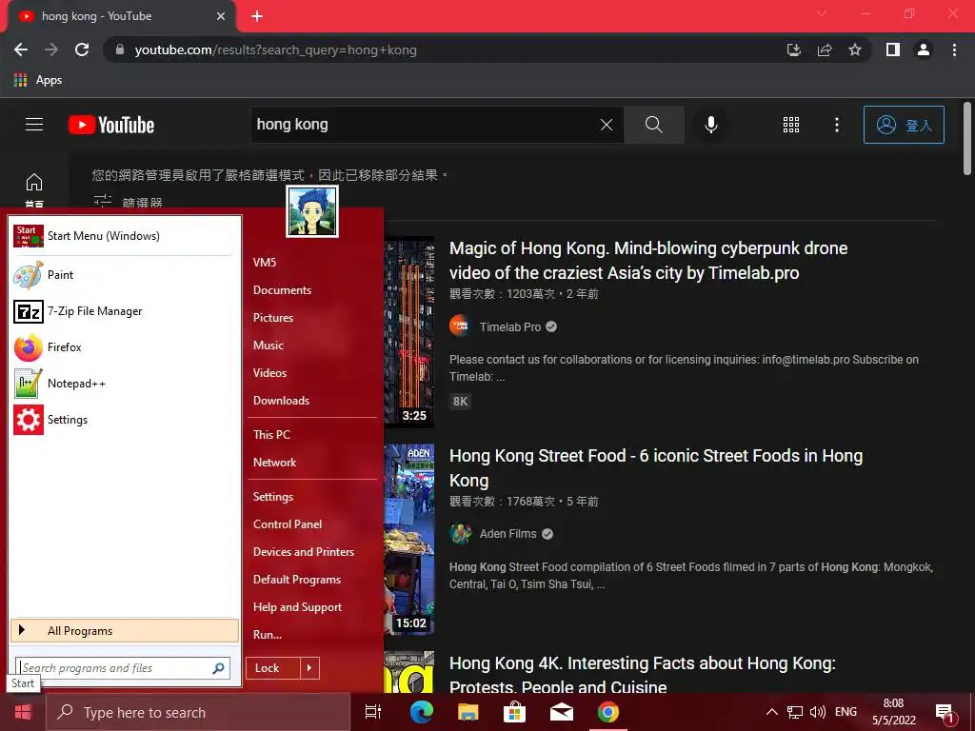
Task: Open VM5 user folder
Action: click(x=265, y=263)
